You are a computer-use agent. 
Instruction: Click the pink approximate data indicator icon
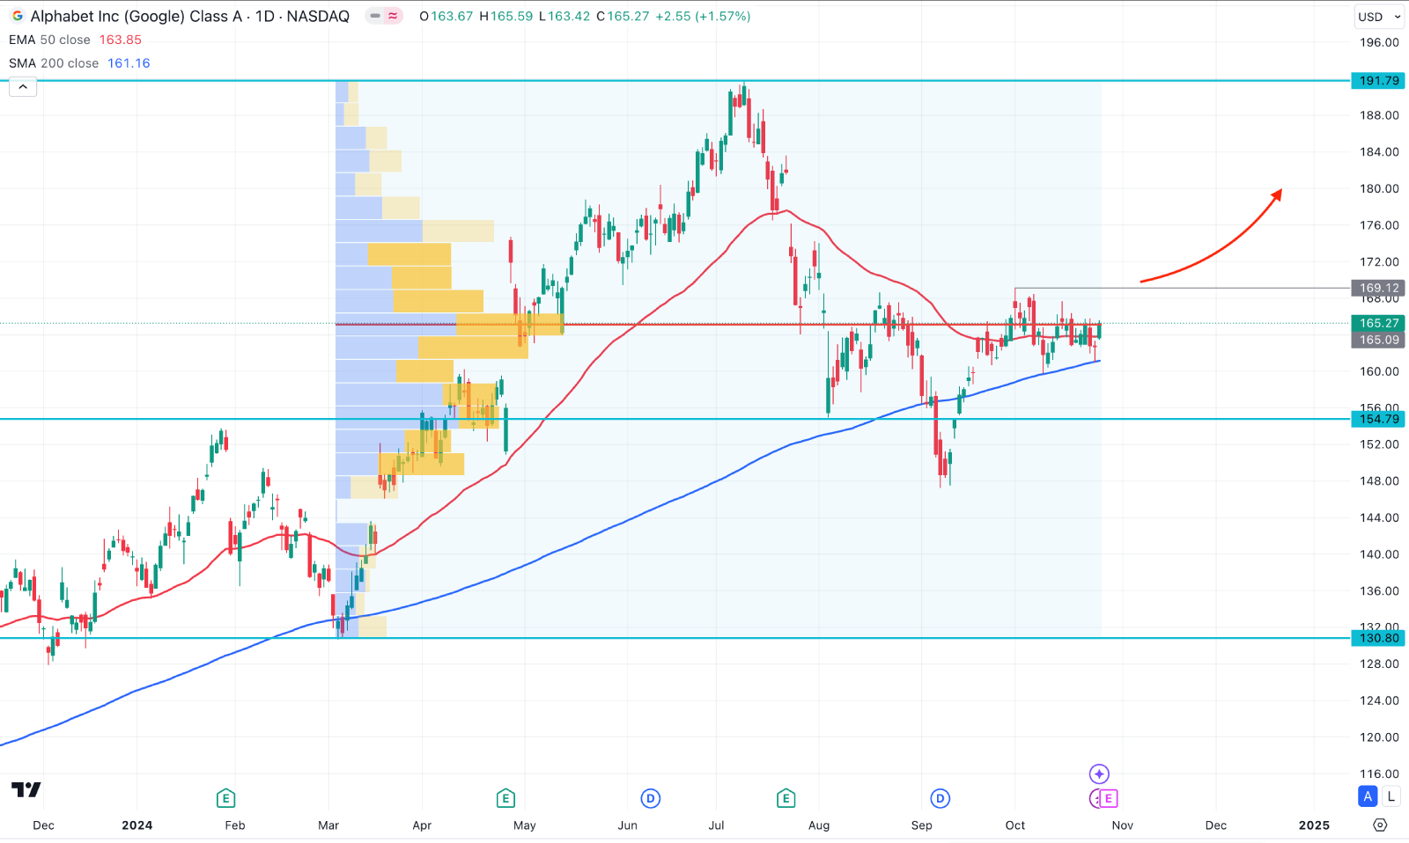click(393, 16)
